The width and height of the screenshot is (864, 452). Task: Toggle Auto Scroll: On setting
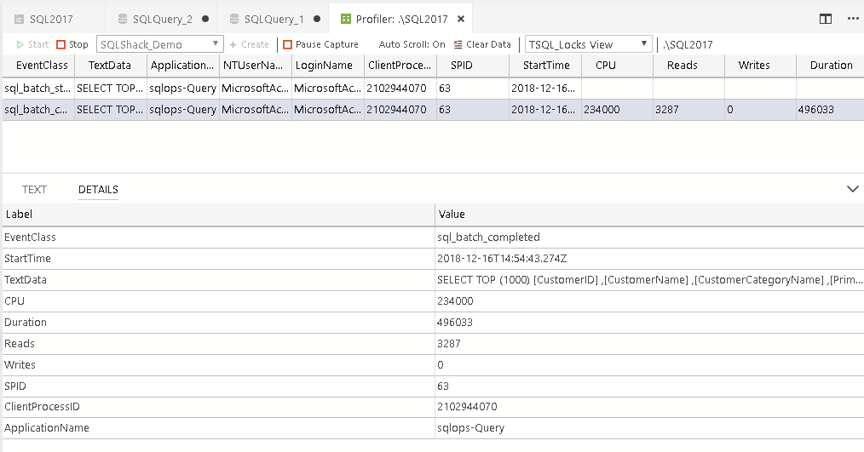point(412,44)
